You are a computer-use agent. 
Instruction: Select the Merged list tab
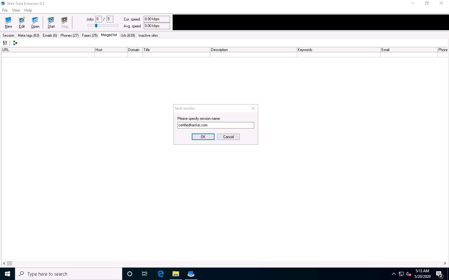click(109, 35)
